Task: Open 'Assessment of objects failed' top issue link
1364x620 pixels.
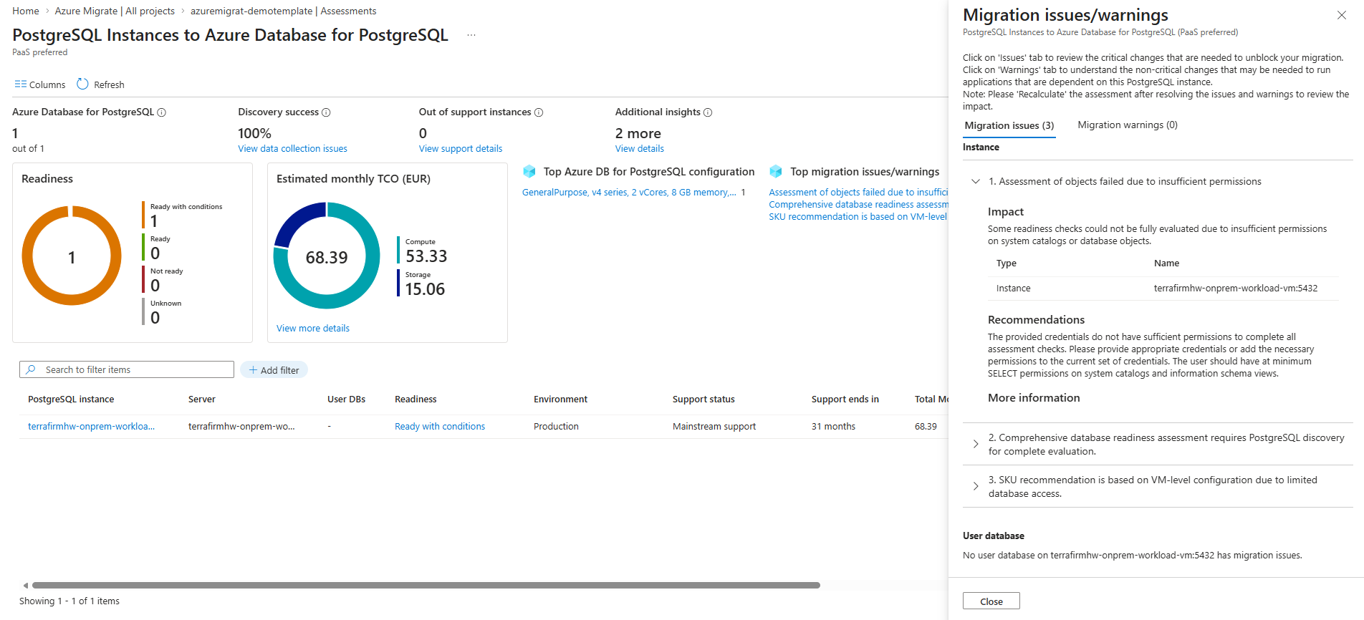Action: pos(858,193)
